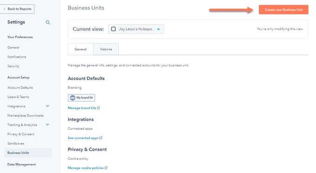Follow the Manage cookie policies link
Screen dimensions: 316x173
[x=86, y=168]
